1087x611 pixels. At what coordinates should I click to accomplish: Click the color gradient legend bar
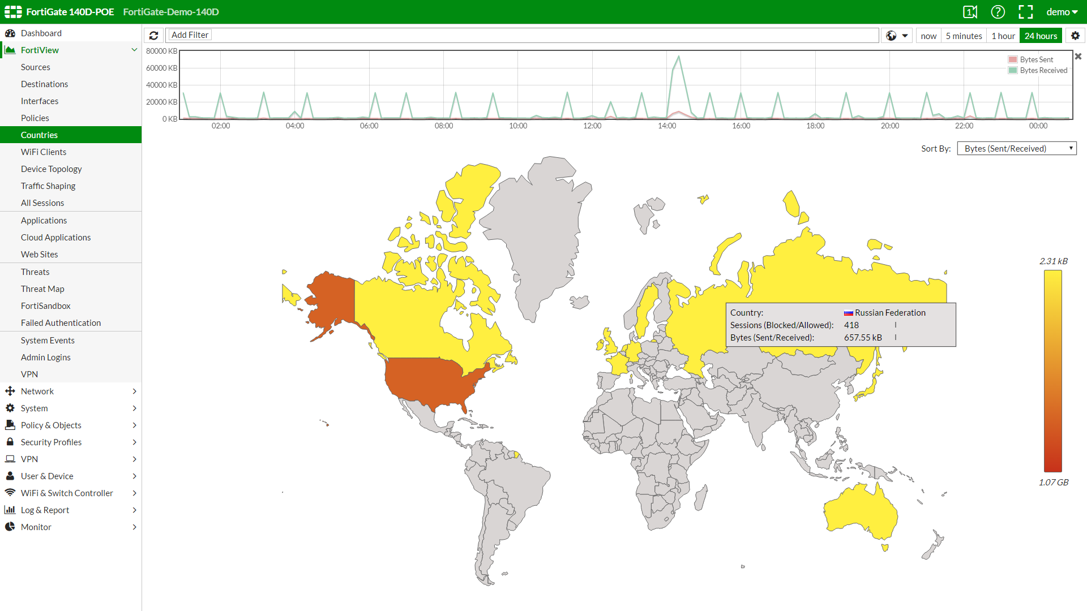pos(1052,371)
